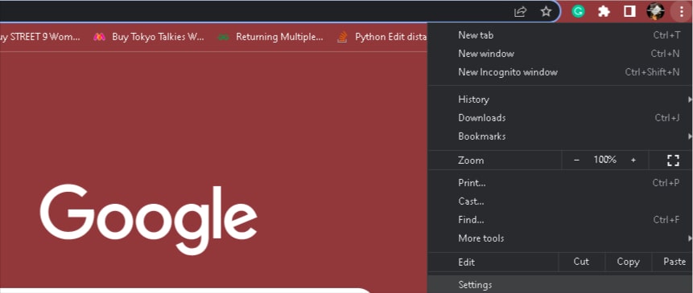Expand the Bookmarks submenu

pos(560,136)
